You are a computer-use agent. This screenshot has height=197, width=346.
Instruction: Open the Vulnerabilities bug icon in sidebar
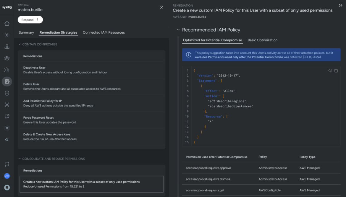pos(7,70)
